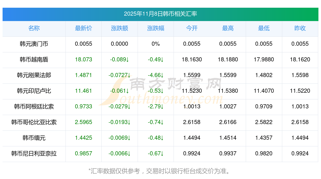Click change amount -0.0193↓
This screenshot has height=179, width=321.
pos(119,122)
